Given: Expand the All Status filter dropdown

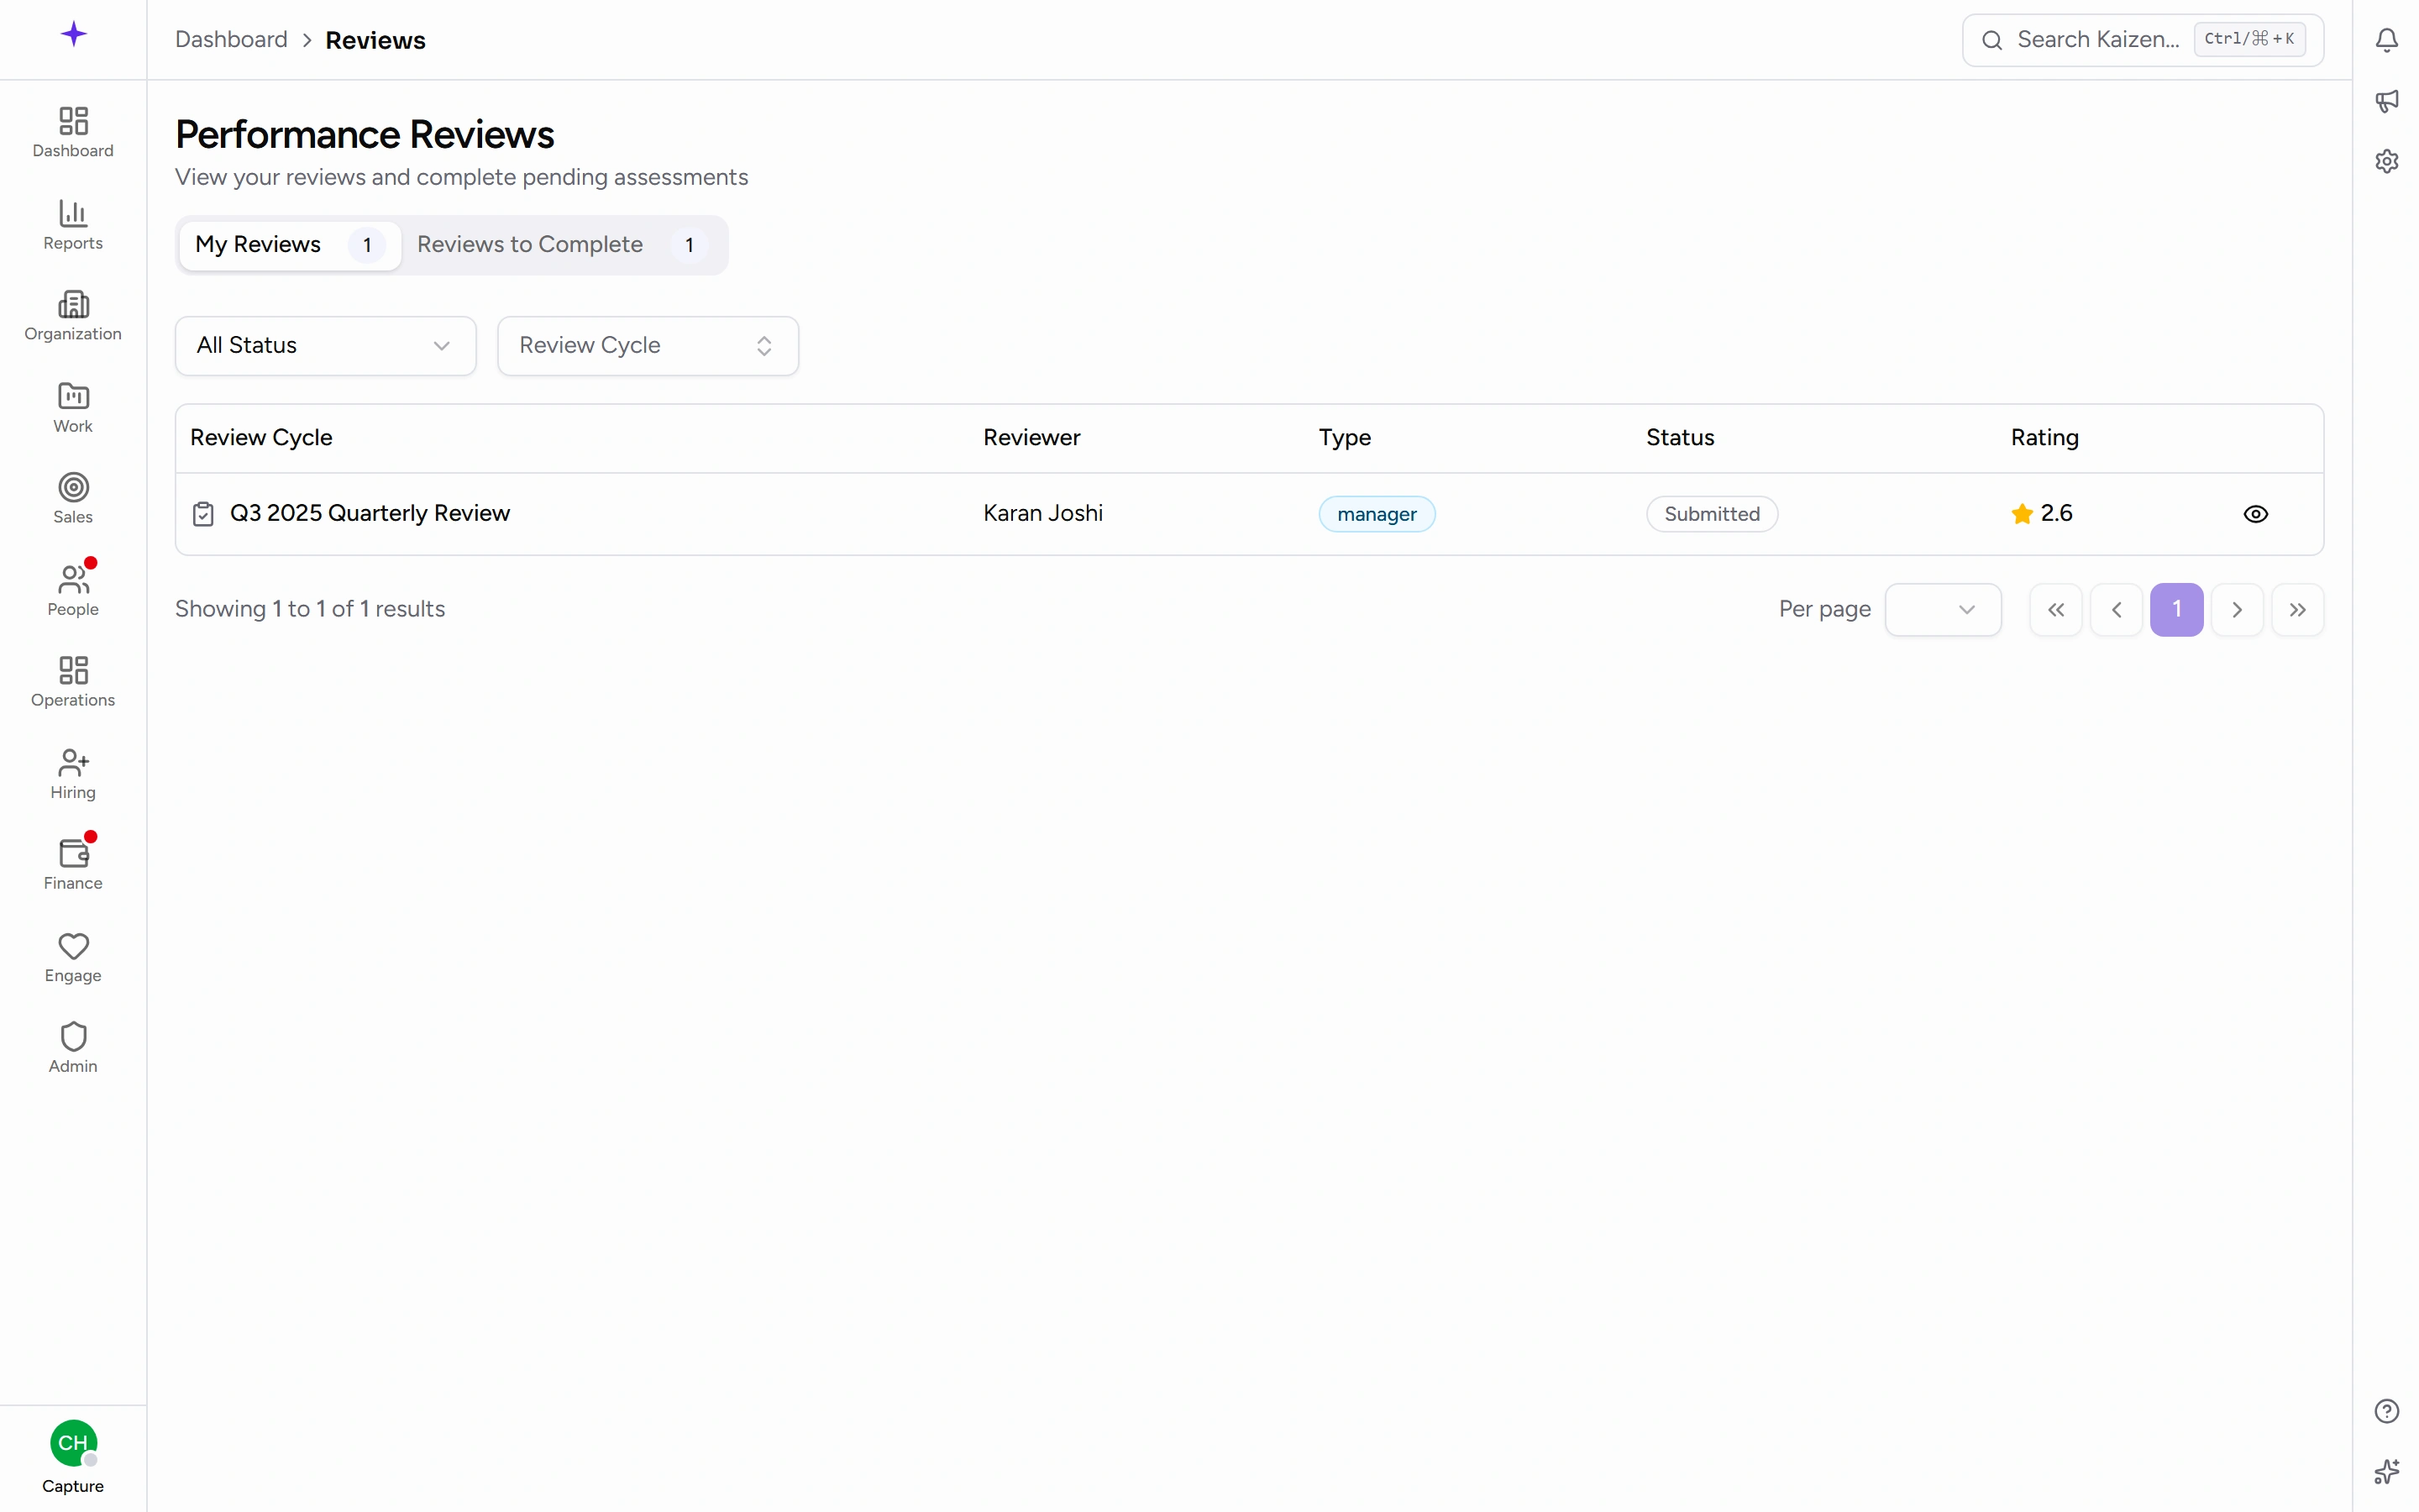Looking at the screenshot, I should point(325,346).
